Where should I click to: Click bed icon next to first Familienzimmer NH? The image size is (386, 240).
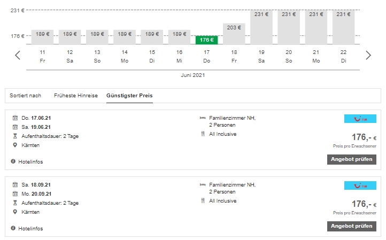(x=203, y=118)
